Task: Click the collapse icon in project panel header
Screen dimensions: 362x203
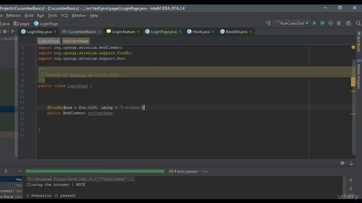Action: (x=14, y=32)
